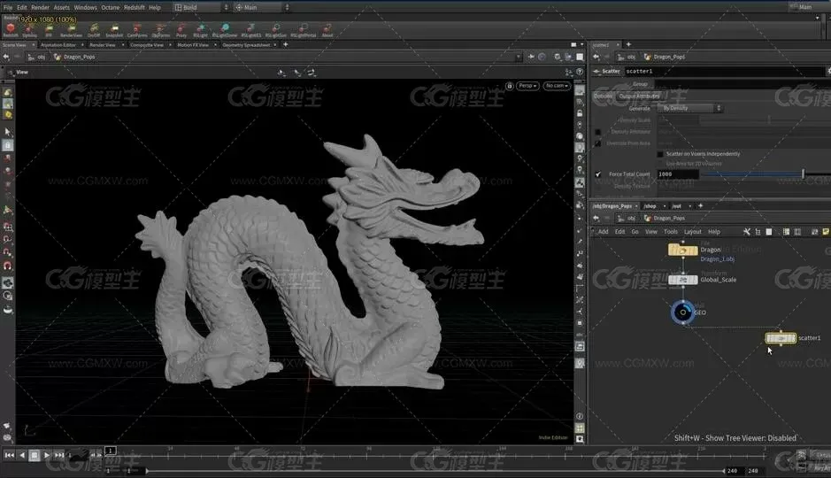Open the Redshift menu

click(135, 7)
